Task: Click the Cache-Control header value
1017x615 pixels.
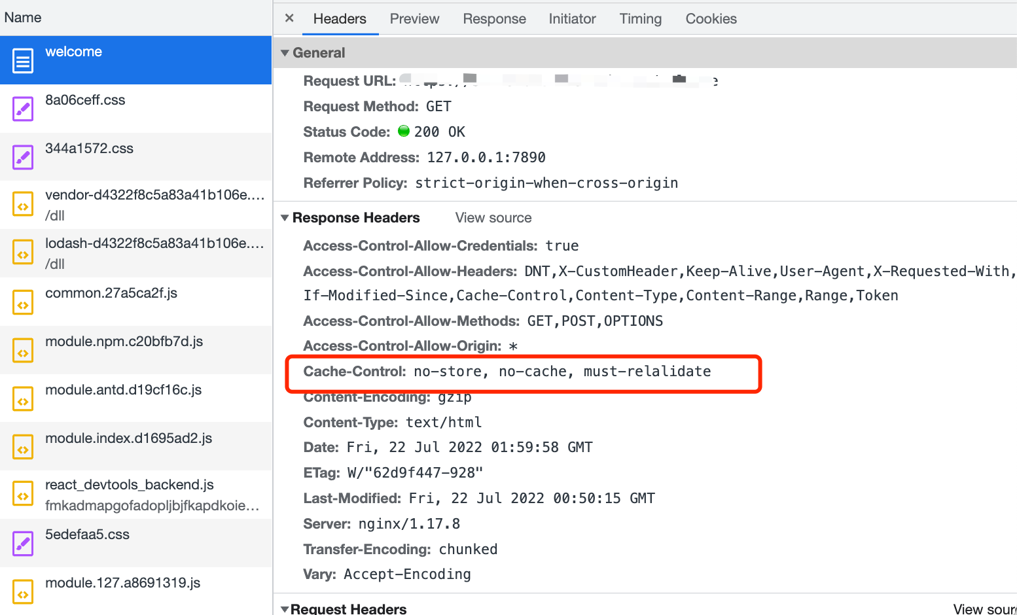Action: coord(562,372)
